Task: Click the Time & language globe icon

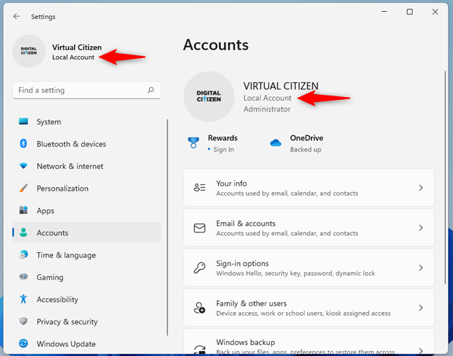Action: [x=23, y=255]
